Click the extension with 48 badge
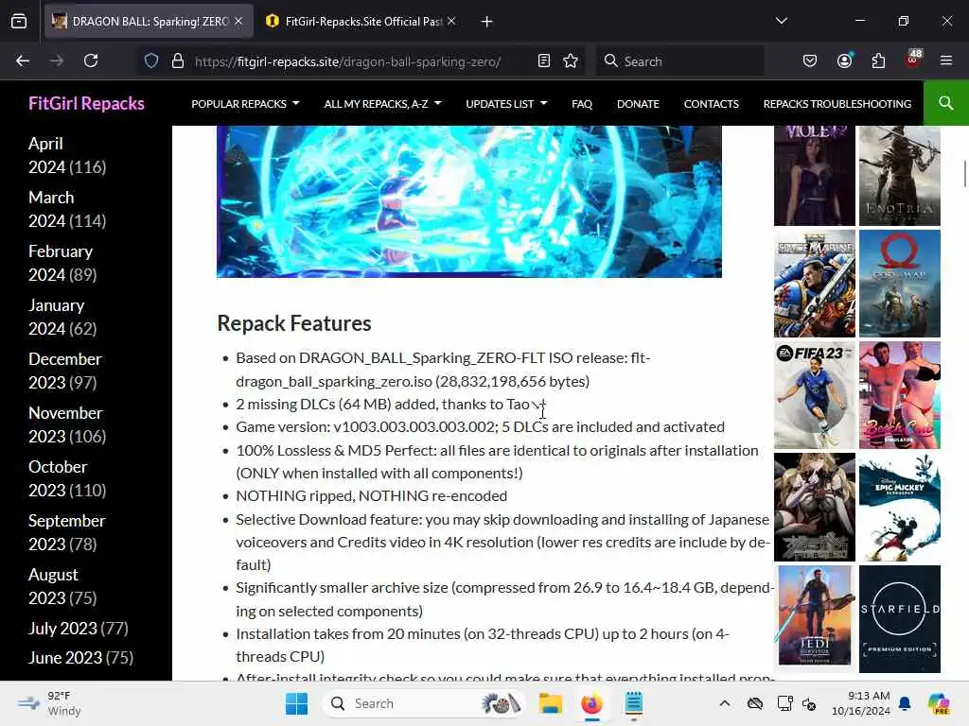 tap(913, 60)
